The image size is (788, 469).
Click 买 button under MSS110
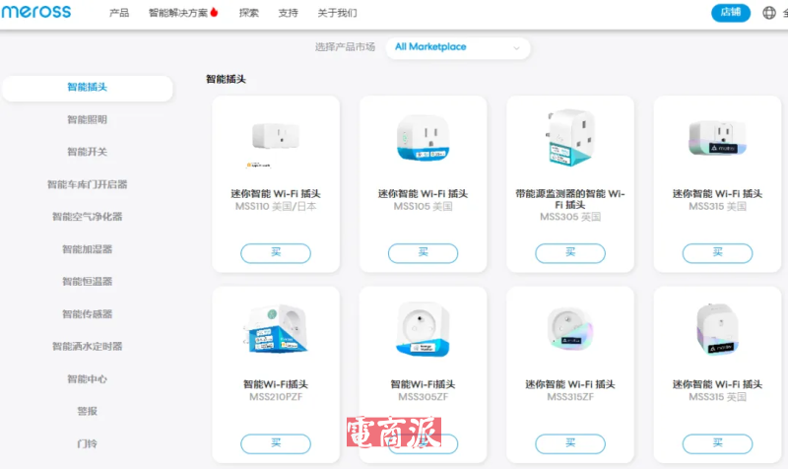[x=275, y=253]
